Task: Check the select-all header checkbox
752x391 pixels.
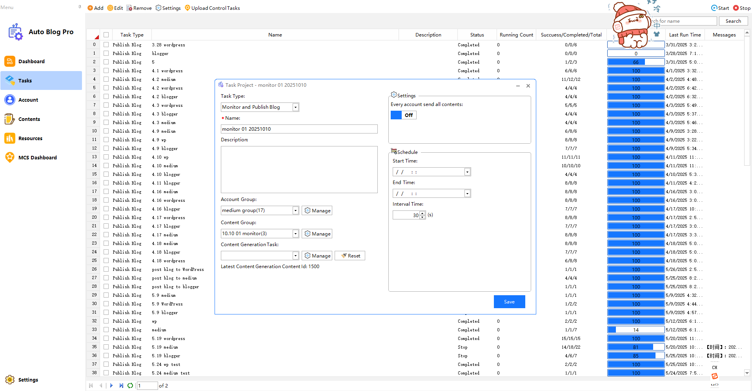Action: pos(106,35)
